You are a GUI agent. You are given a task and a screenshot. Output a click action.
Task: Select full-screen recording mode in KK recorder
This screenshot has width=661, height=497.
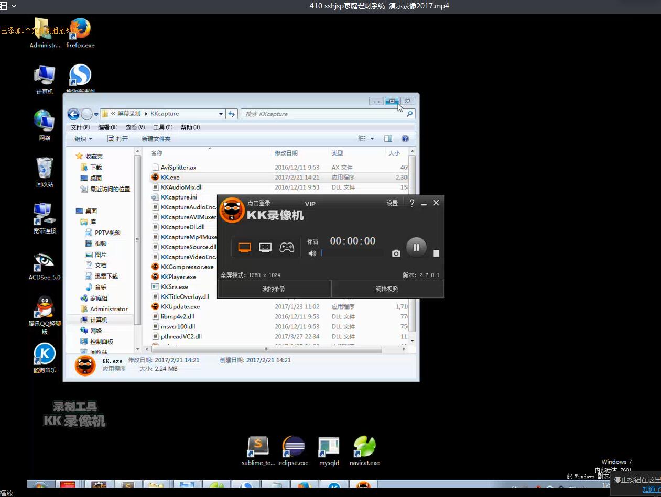[x=245, y=248]
